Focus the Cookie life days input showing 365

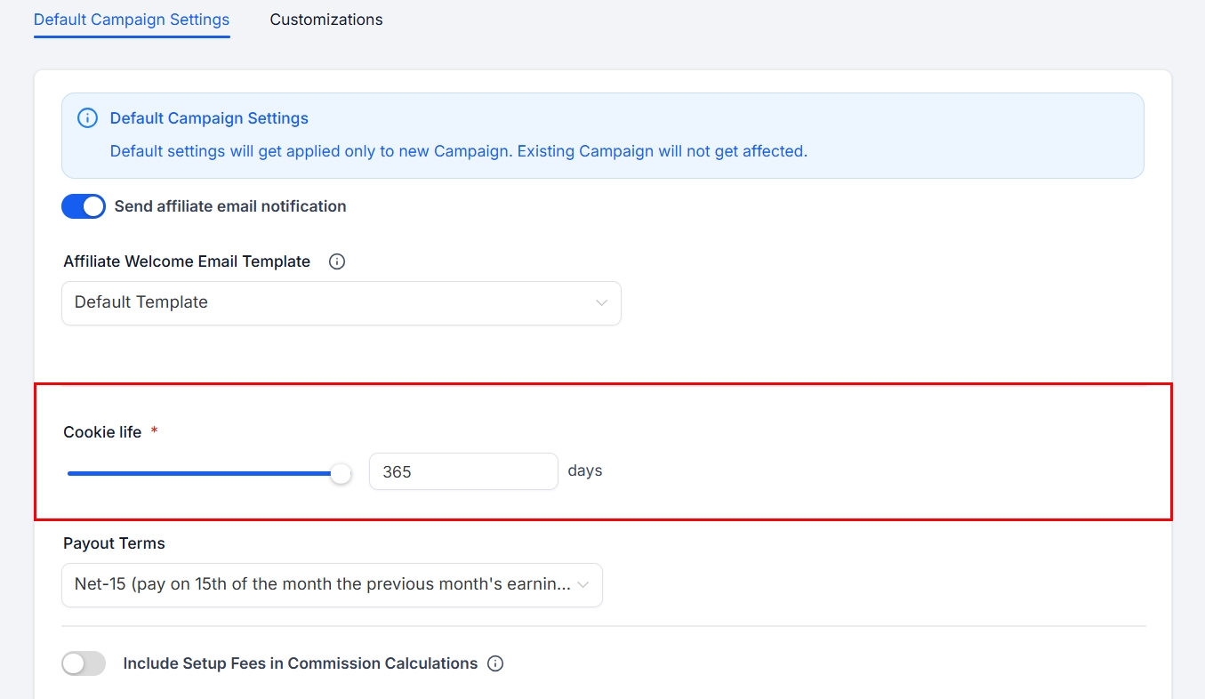point(462,471)
